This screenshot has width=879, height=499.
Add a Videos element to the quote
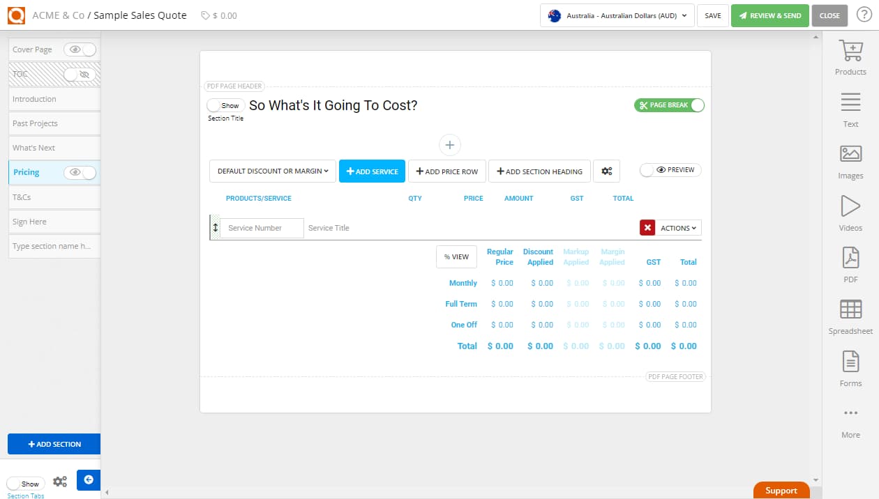click(850, 213)
